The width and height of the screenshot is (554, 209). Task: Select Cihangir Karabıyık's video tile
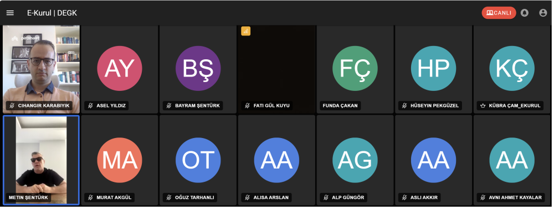coord(41,69)
